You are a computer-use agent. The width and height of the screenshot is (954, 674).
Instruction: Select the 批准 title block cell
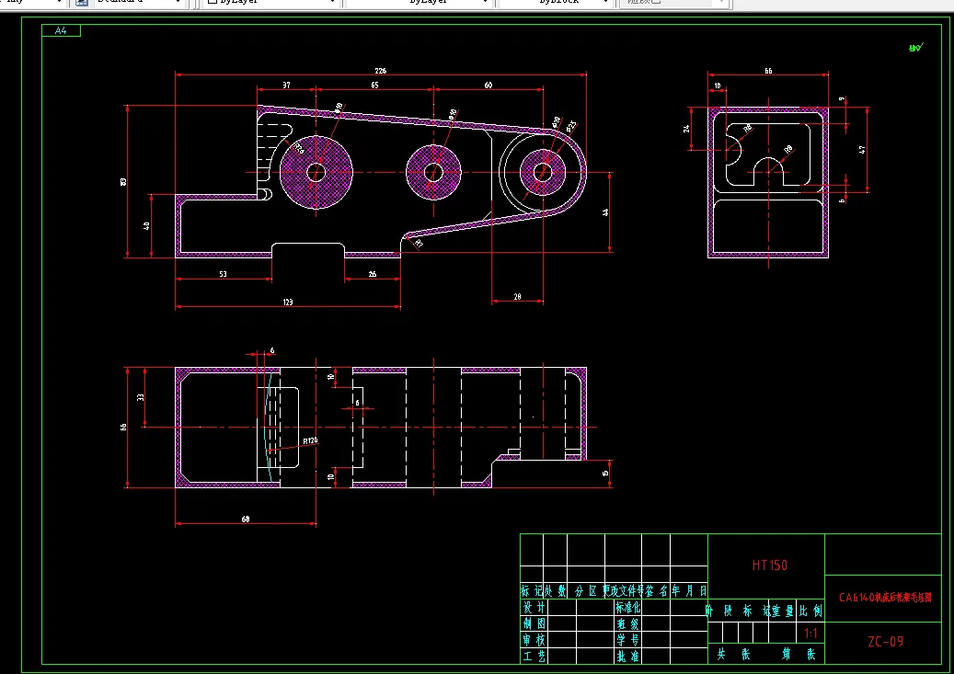click(x=627, y=657)
